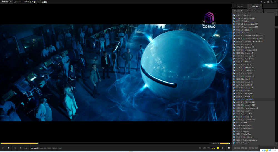Select the Основной playlist tab
Screen dimensions: 278x152
coord(238,11)
